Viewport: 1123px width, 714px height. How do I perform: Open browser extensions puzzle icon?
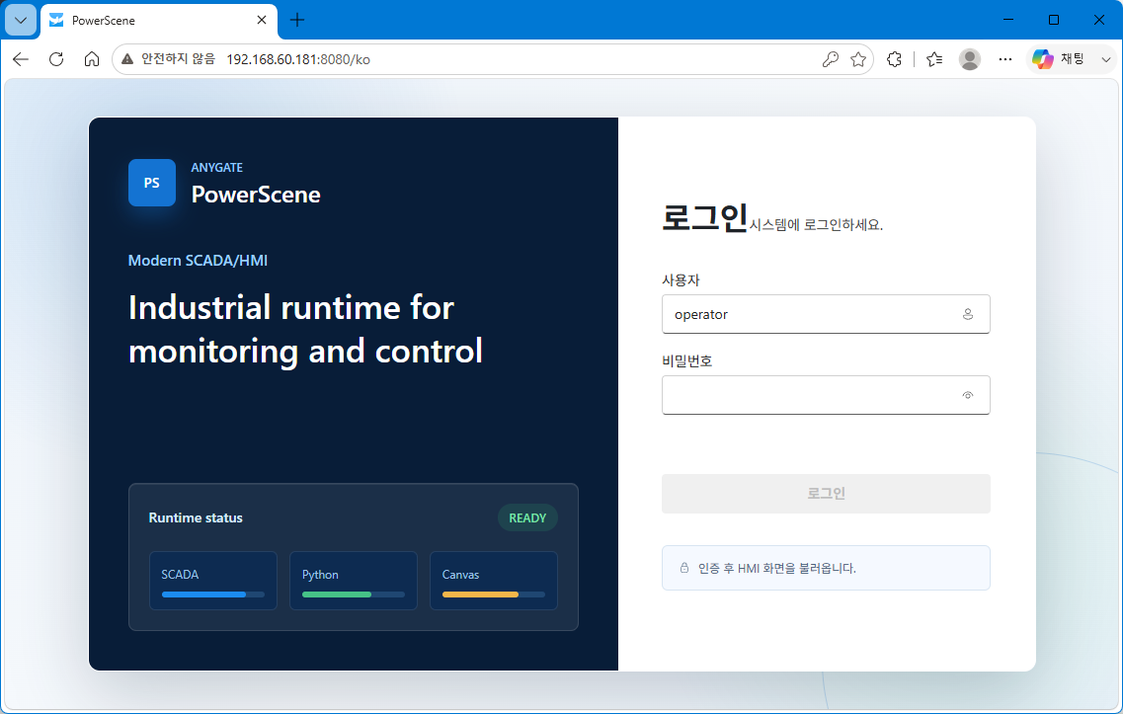[x=894, y=59]
